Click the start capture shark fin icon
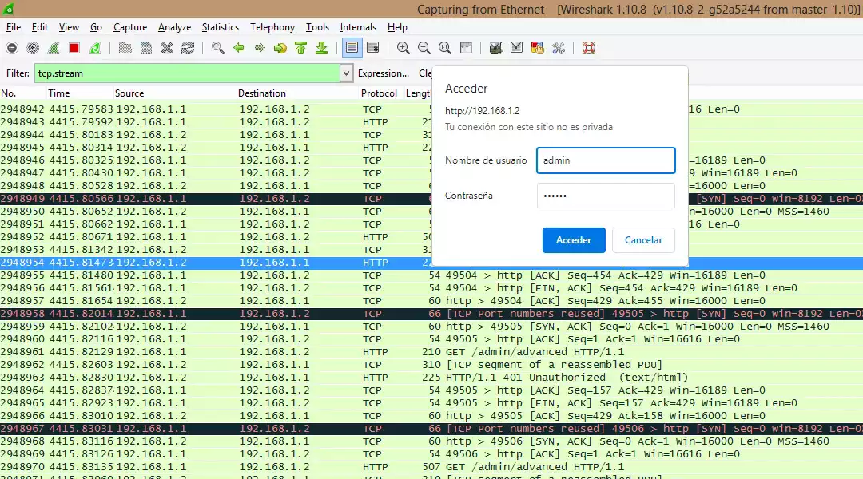863x479 pixels. (54, 49)
